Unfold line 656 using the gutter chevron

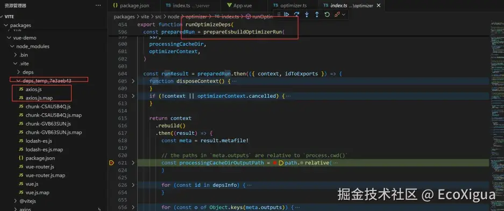tap(133, 207)
